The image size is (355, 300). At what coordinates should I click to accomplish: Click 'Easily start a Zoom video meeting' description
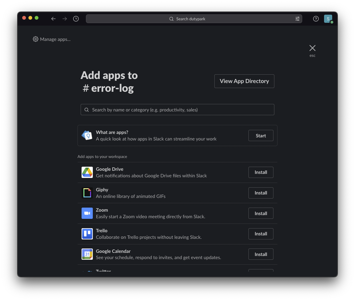[151, 217]
